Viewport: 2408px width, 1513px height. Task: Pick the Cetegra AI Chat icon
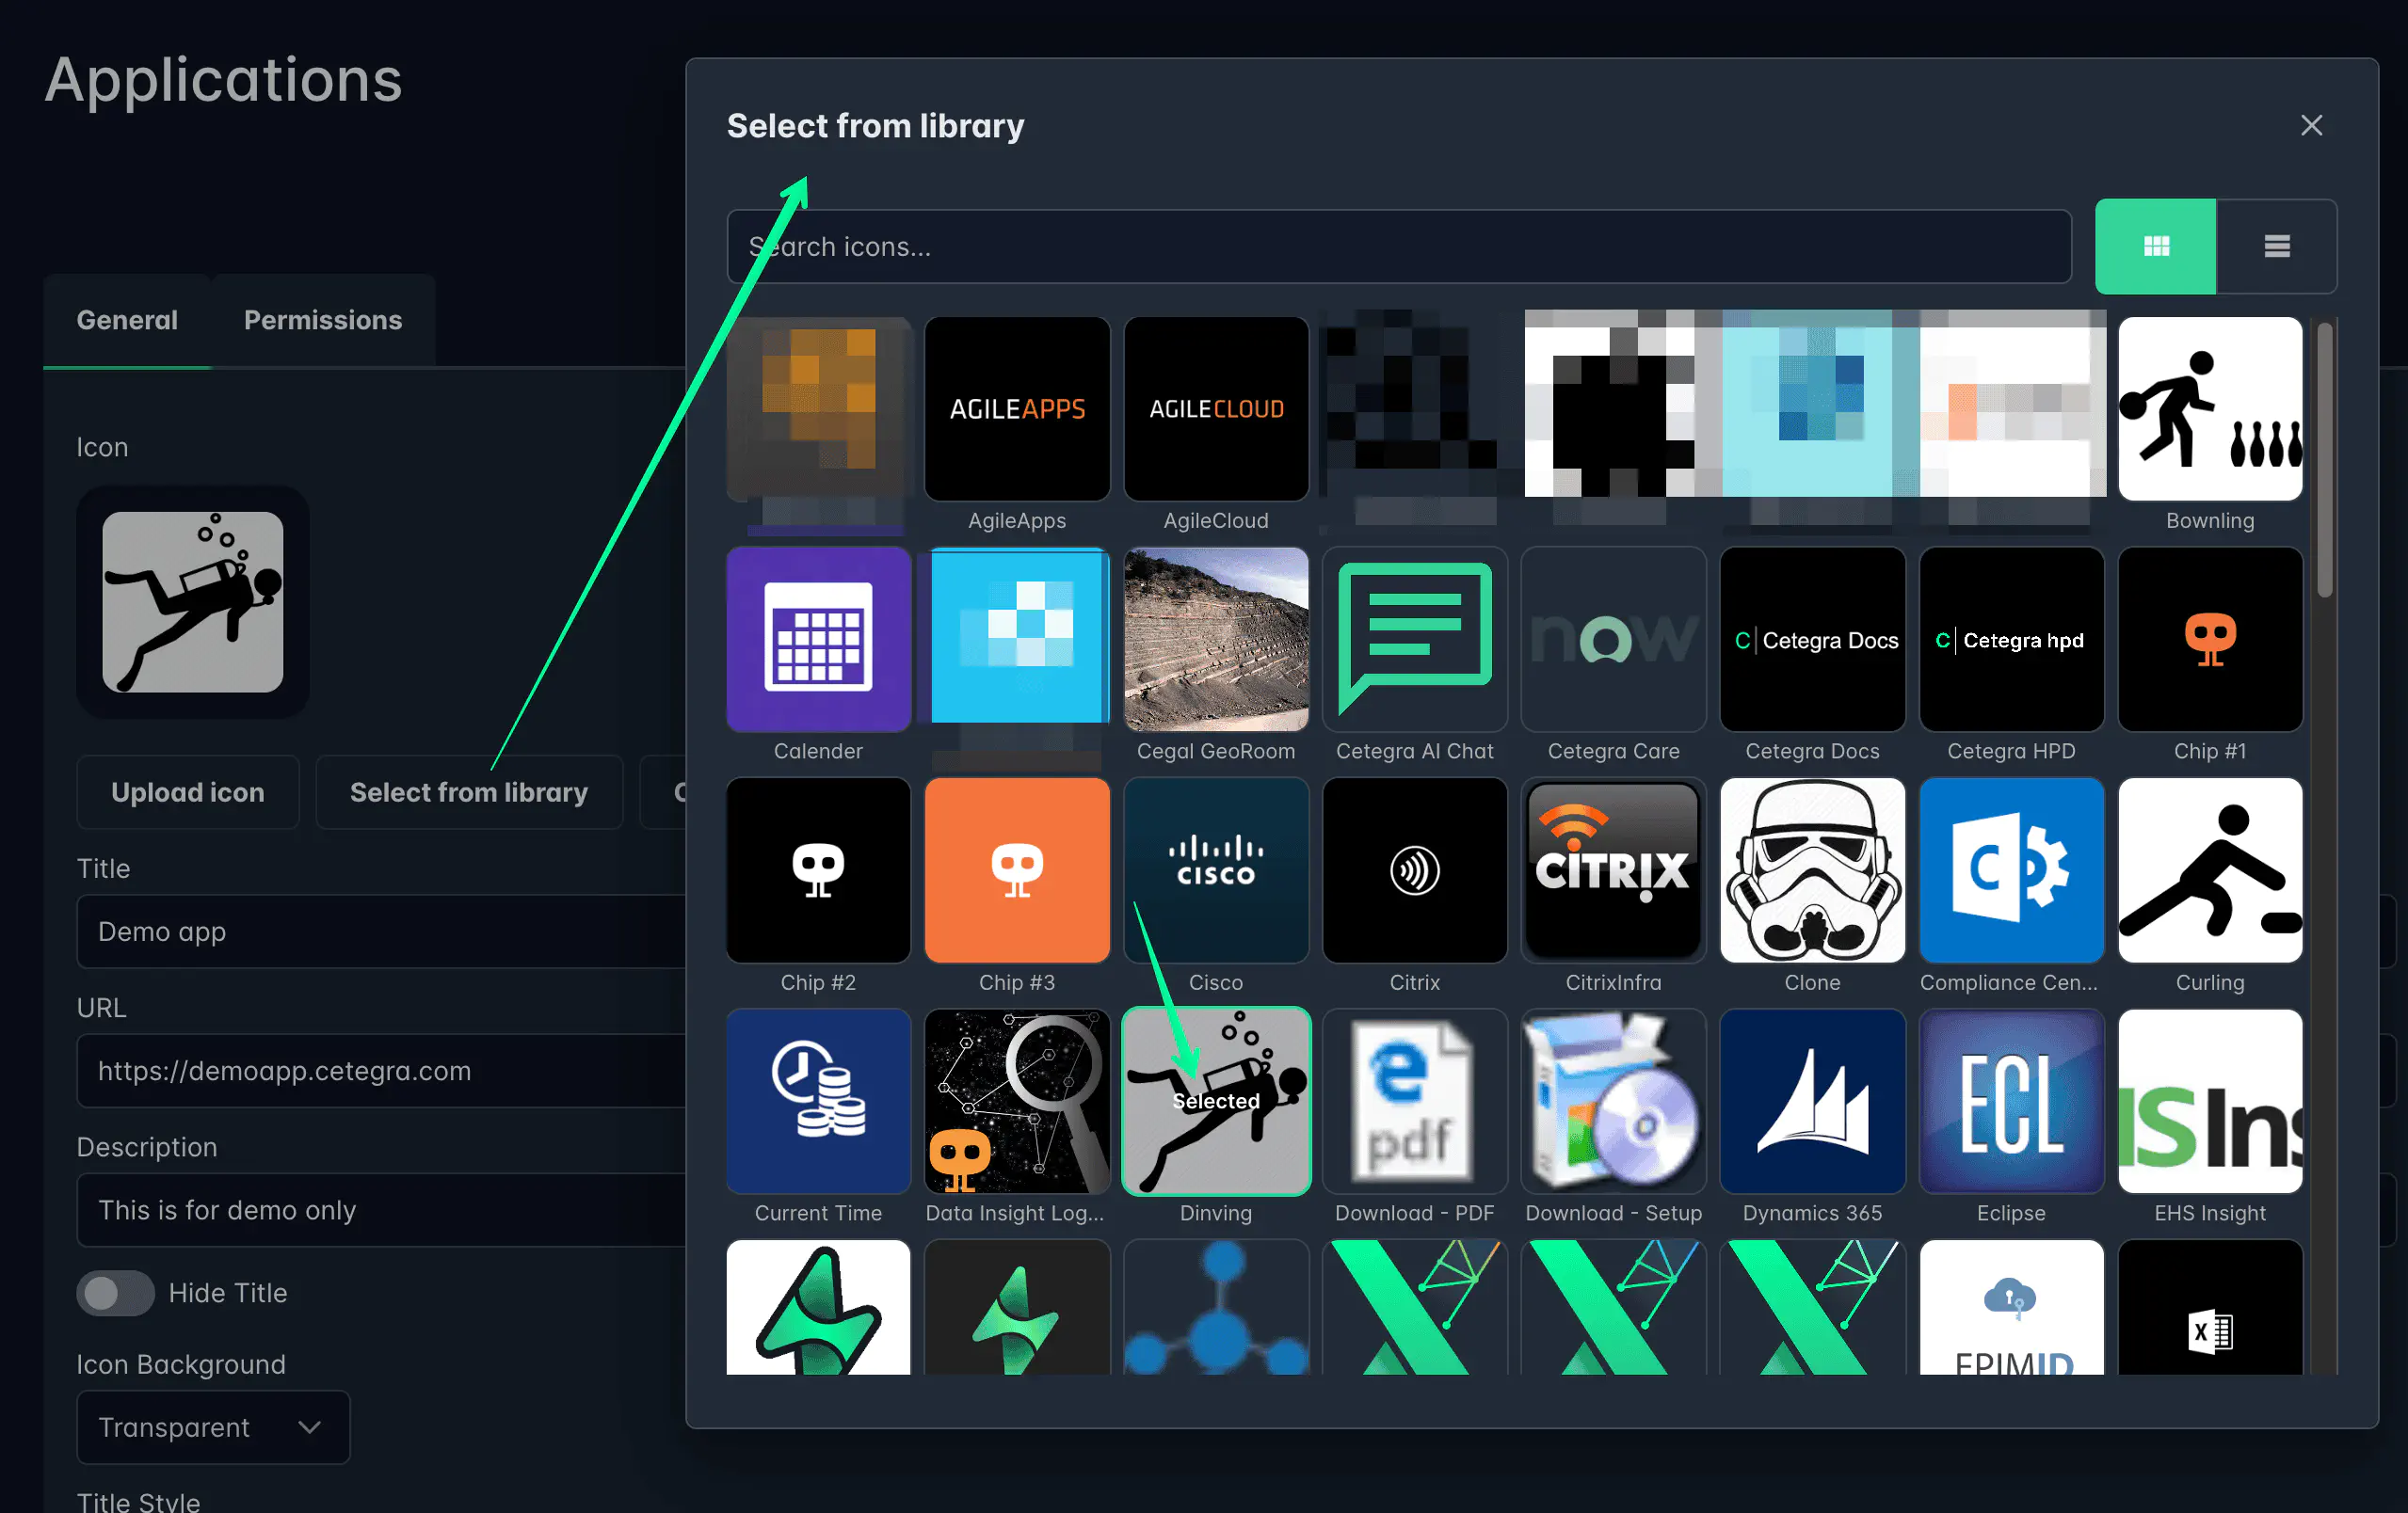coord(1414,640)
